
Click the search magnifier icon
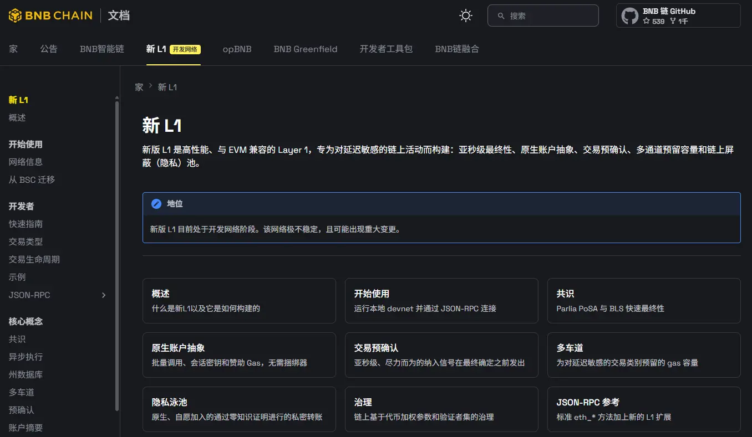(x=501, y=16)
